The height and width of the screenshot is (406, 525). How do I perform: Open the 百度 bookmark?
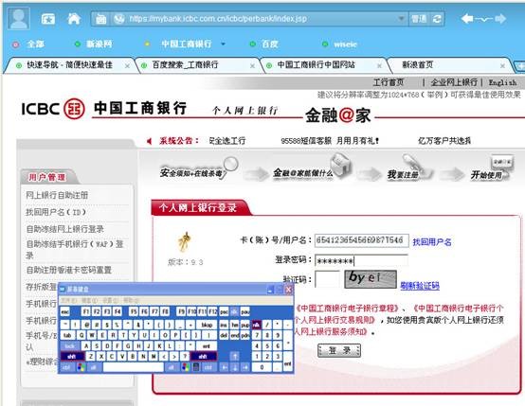pos(269,44)
